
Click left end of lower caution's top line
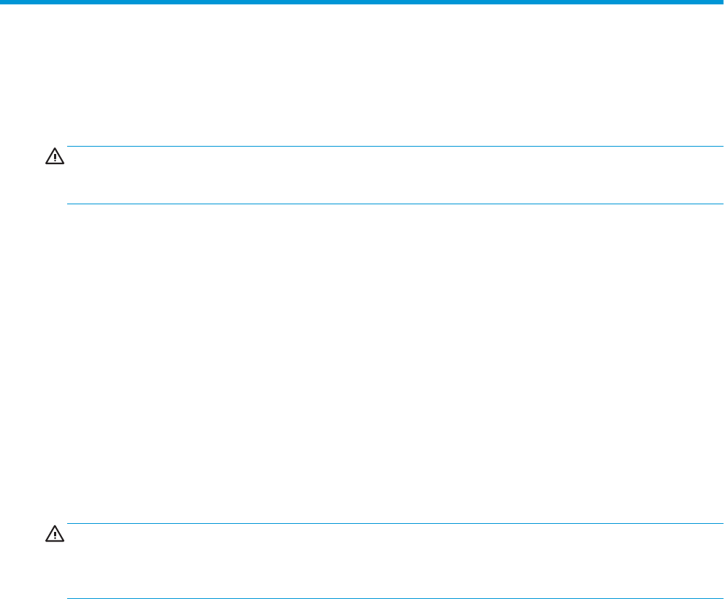pos(70,523)
